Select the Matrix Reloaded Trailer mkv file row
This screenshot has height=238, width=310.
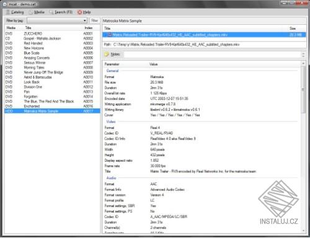[x=204, y=35]
